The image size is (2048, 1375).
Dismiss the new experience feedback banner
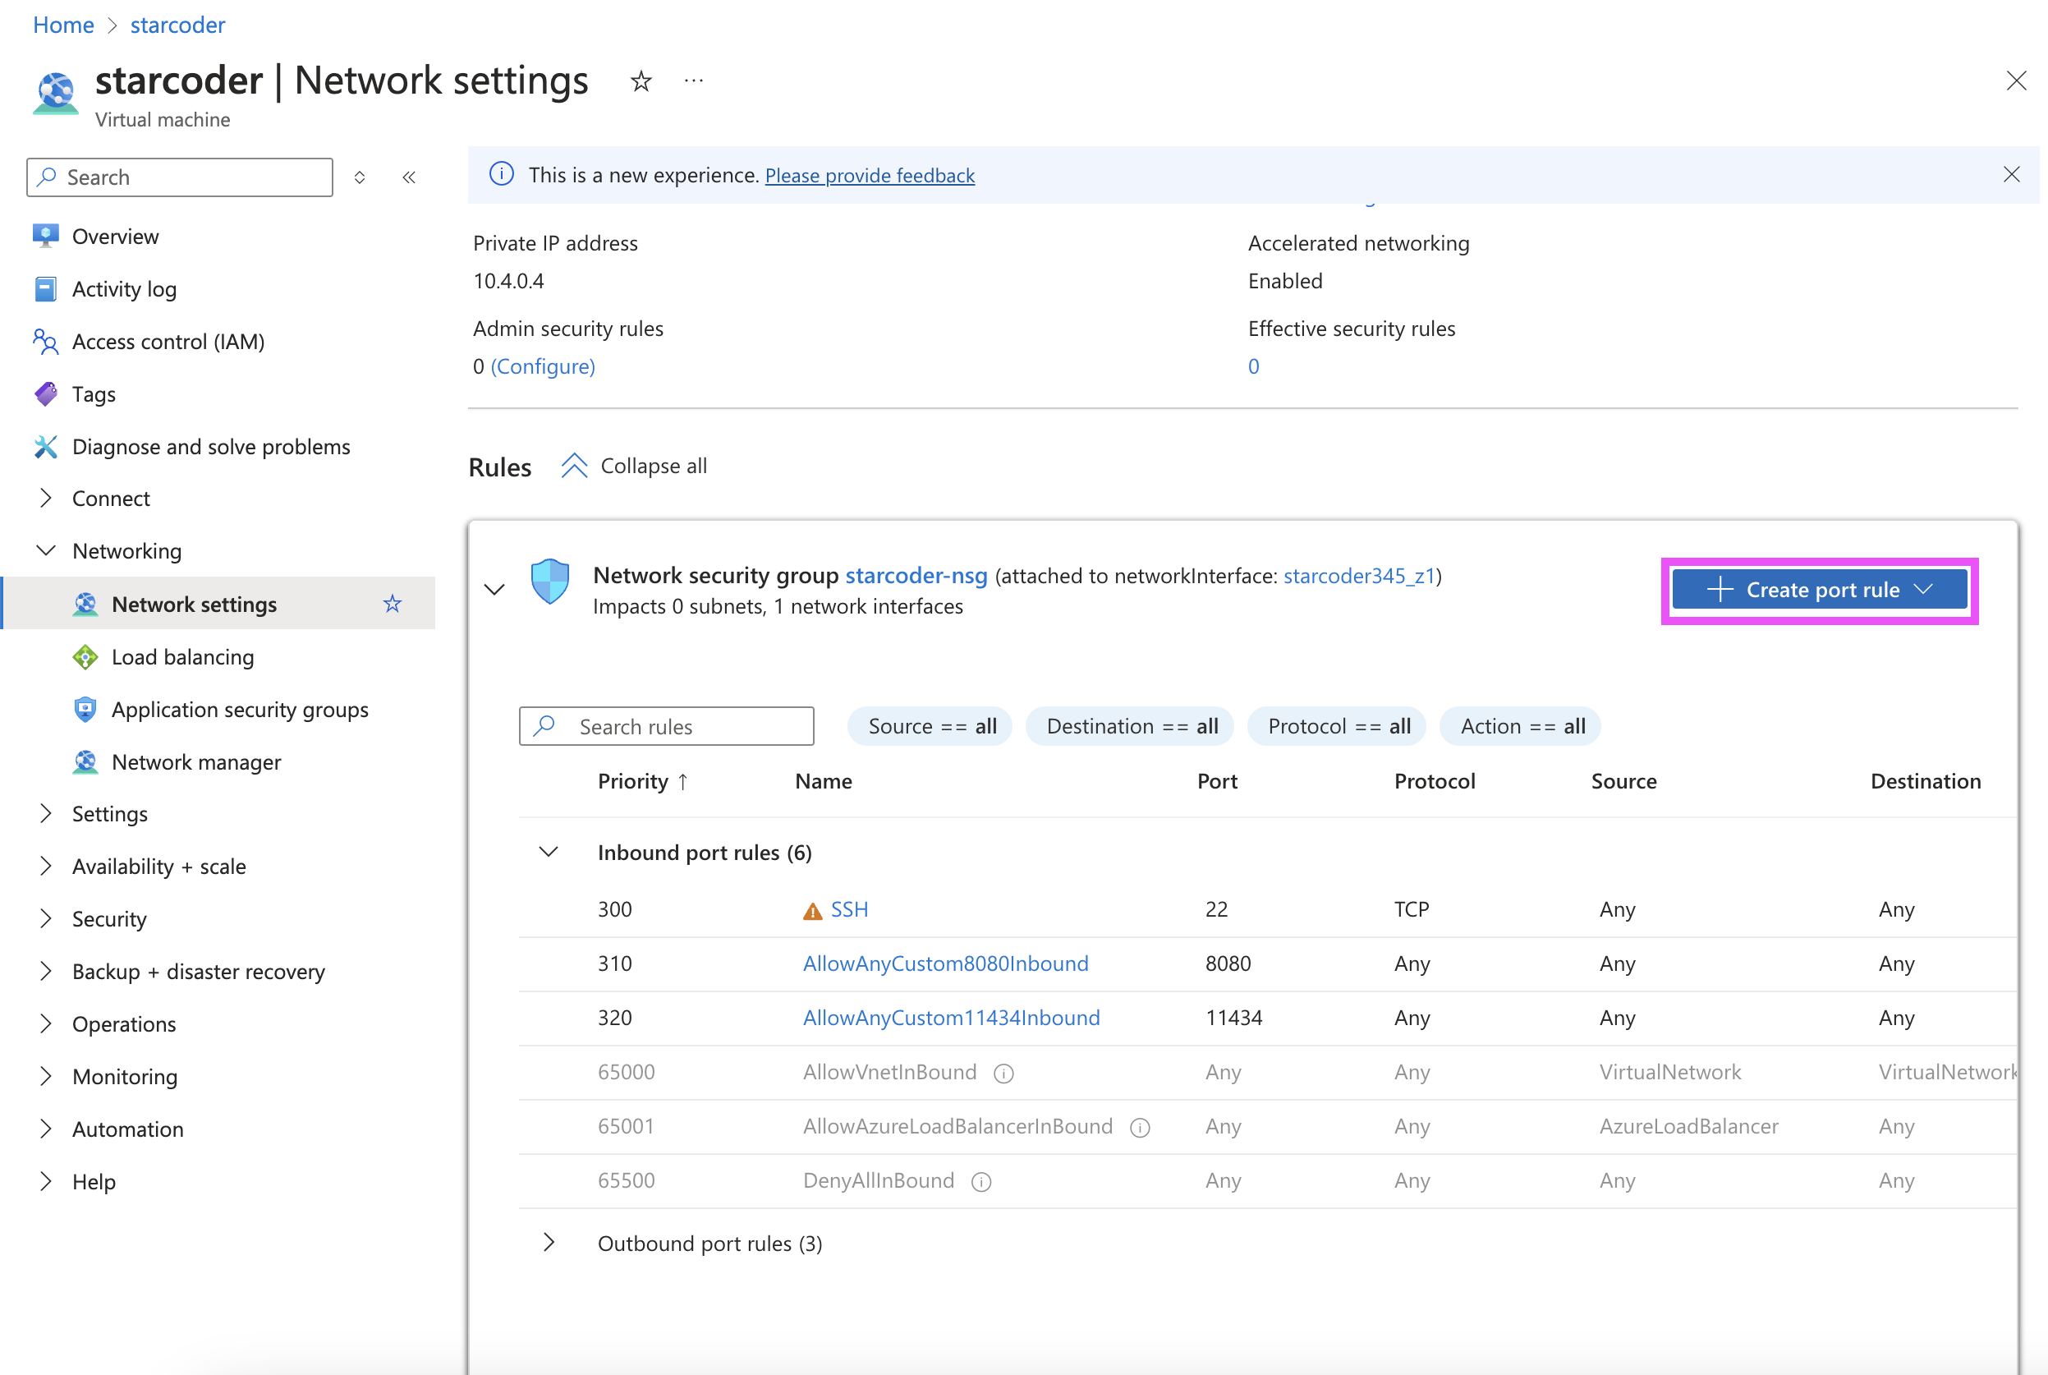coord(2011,174)
